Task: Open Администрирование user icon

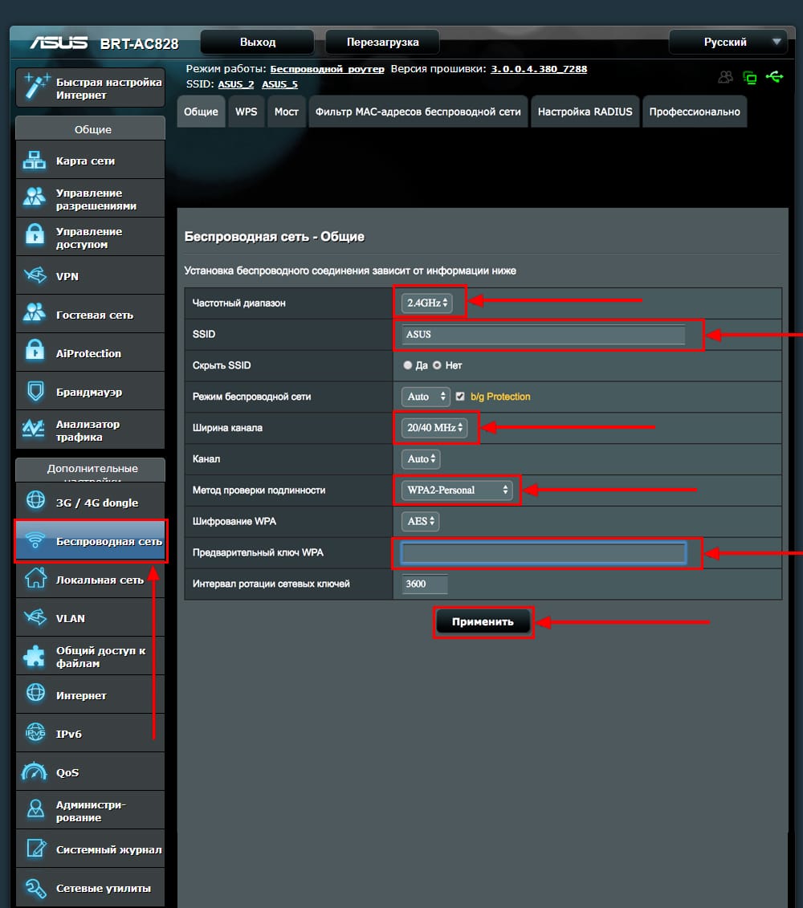Action: click(35, 809)
